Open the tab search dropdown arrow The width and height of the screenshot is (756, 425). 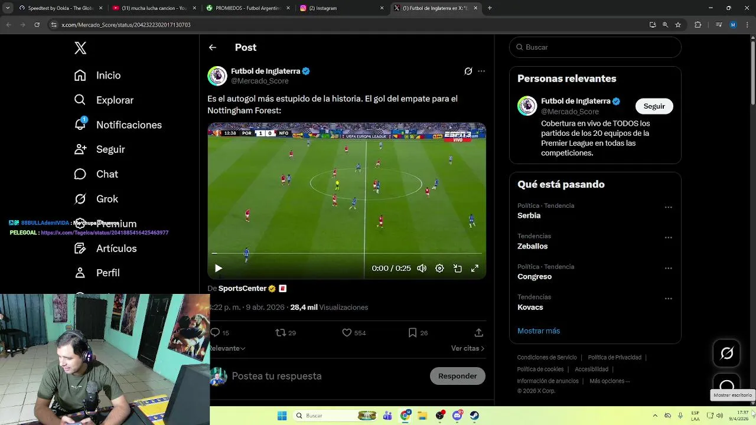pyautogui.click(x=8, y=8)
